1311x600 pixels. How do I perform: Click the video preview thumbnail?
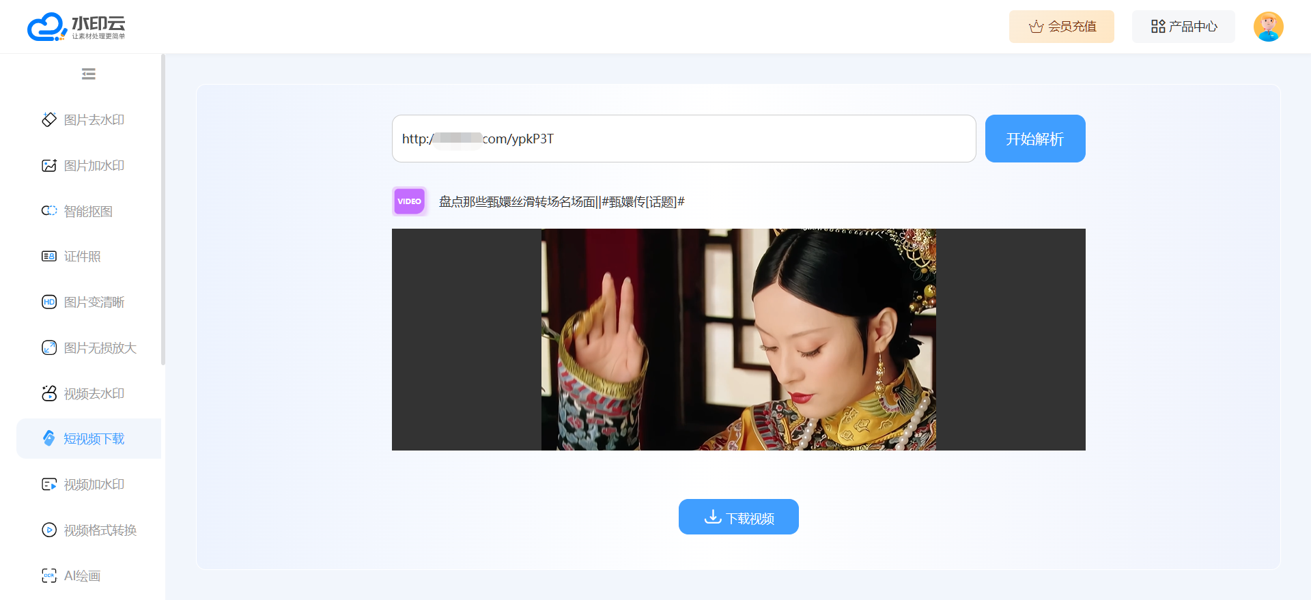[x=739, y=339]
